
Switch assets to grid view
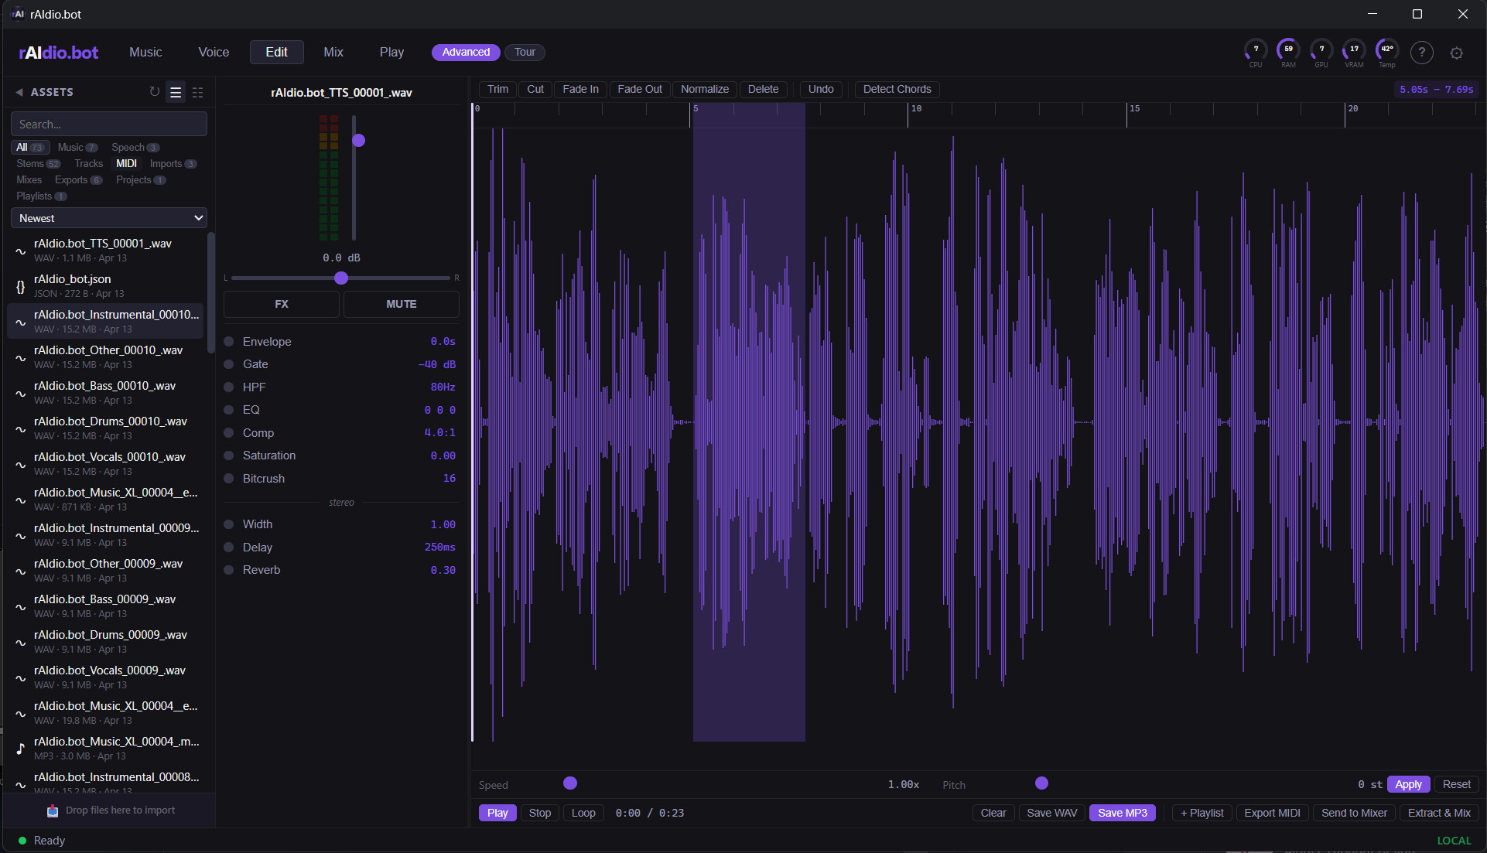(x=198, y=92)
